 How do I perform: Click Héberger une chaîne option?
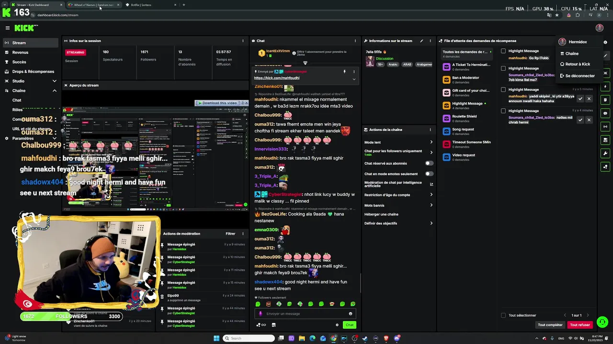[381, 215]
